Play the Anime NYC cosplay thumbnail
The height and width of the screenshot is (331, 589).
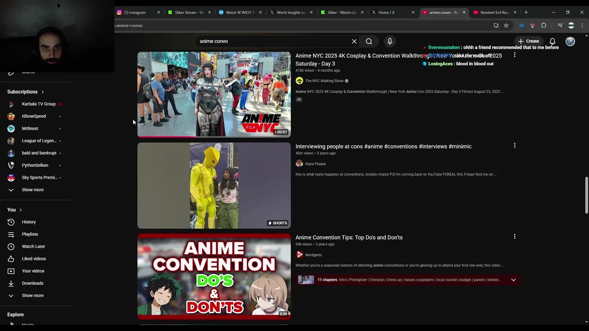214,94
